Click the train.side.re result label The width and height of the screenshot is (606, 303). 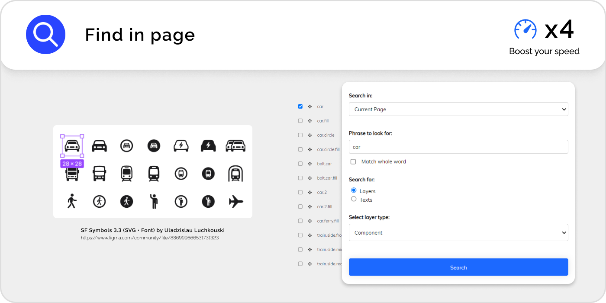point(329,264)
